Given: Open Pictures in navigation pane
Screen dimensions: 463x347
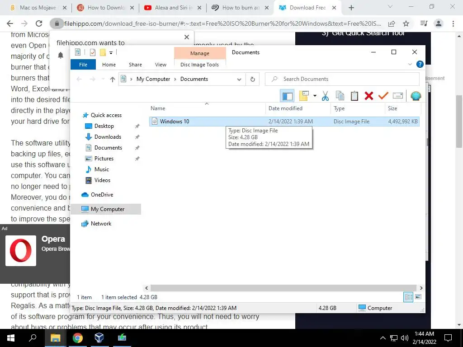Looking at the screenshot, I should click(104, 159).
